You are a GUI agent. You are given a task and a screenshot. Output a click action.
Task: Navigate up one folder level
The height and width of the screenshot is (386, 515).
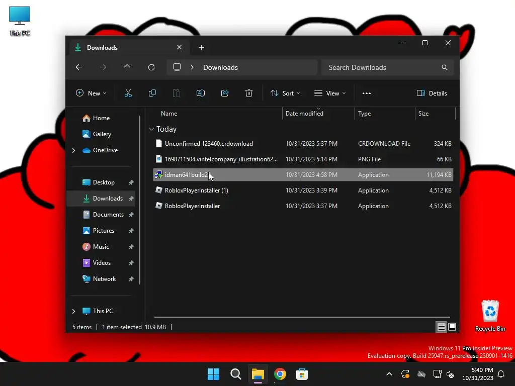coord(127,67)
